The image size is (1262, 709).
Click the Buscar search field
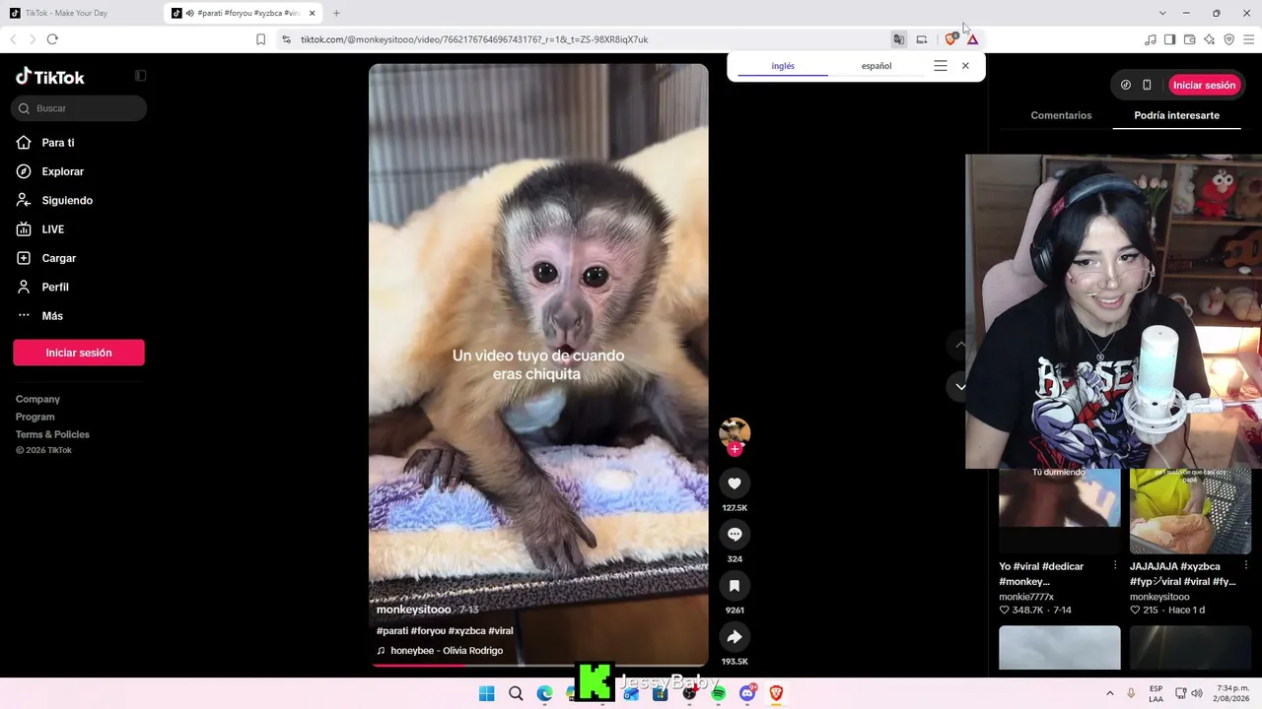pyautogui.click(x=79, y=108)
